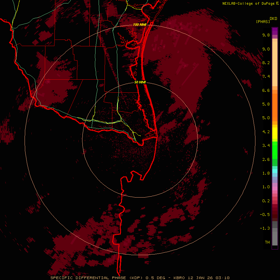Screen dimensions: 280x280
Task: Click the 9.0 color scale value
Action: [266, 49]
